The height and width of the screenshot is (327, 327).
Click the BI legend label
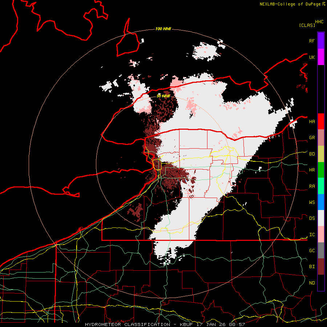coord(312,267)
